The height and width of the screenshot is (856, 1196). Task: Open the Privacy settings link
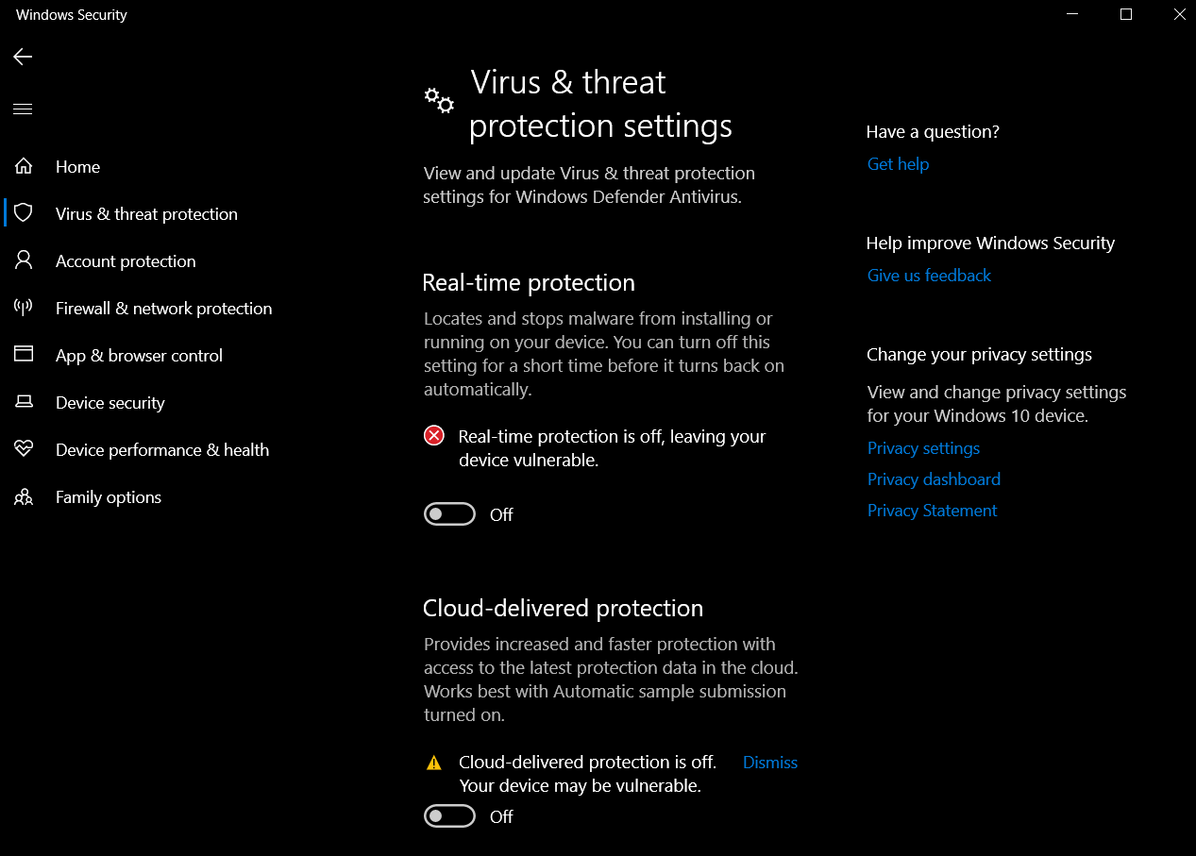pos(923,448)
